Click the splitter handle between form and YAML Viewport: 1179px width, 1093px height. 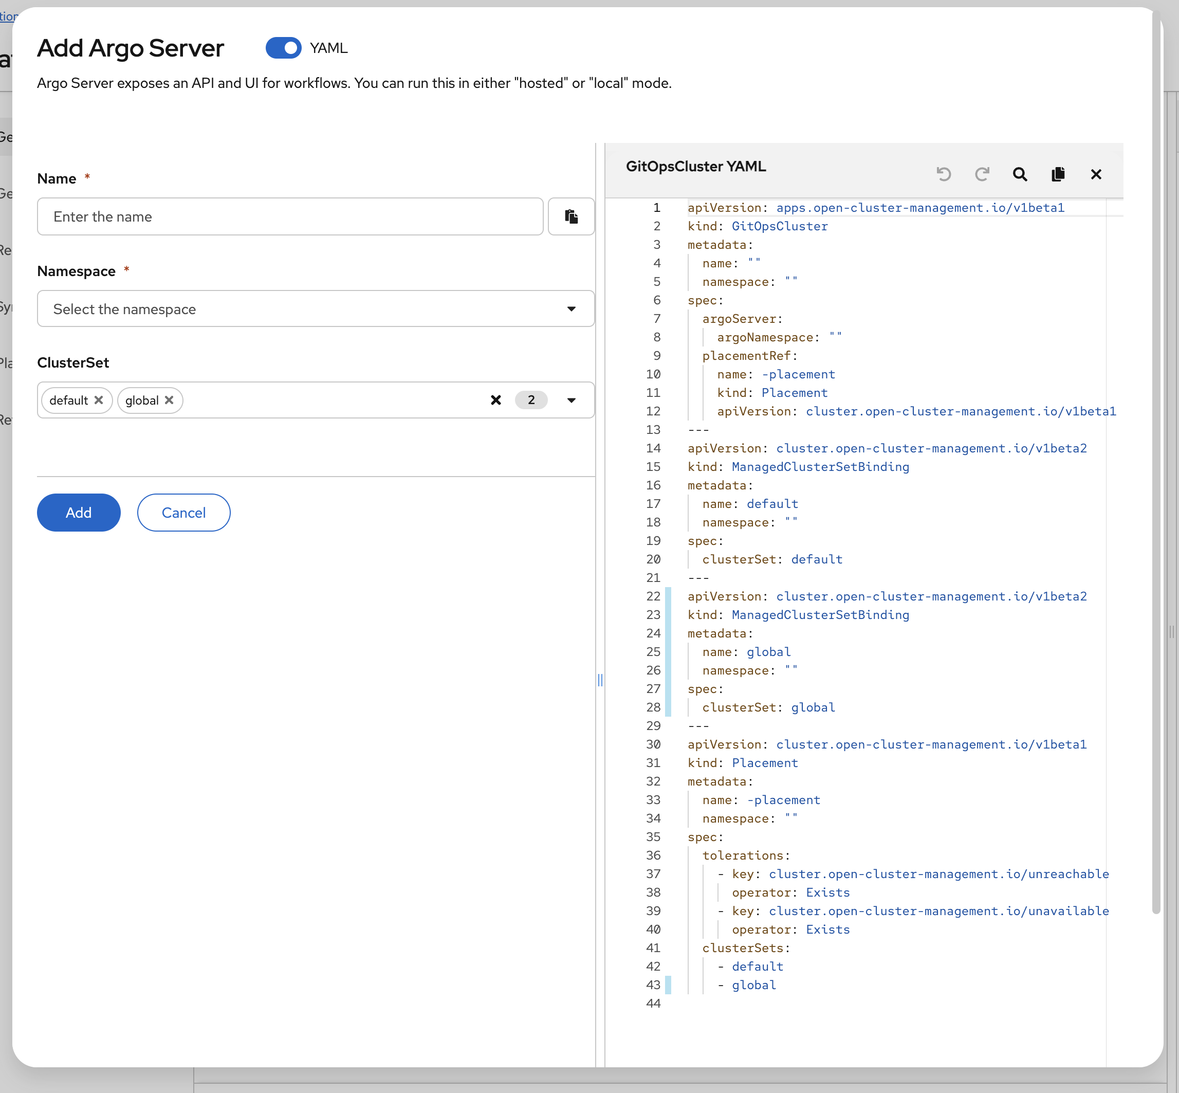600,680
